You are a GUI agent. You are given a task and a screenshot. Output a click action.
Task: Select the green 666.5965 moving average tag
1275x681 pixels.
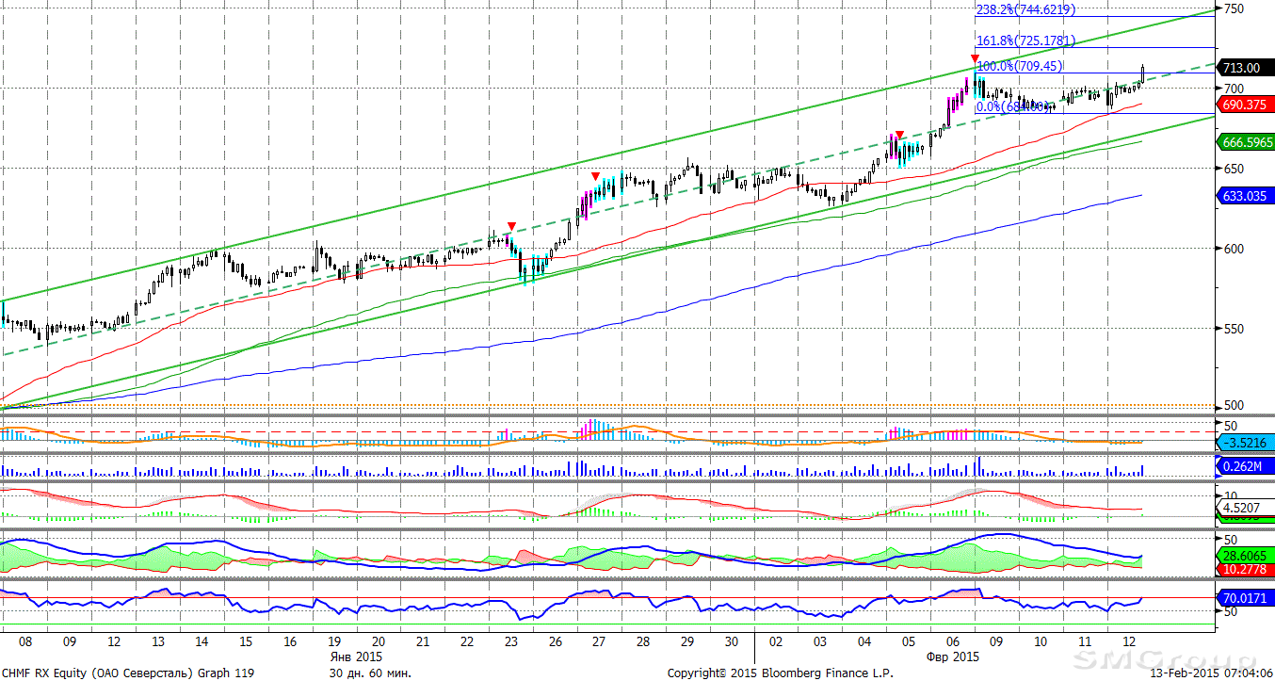[1246, 142]
